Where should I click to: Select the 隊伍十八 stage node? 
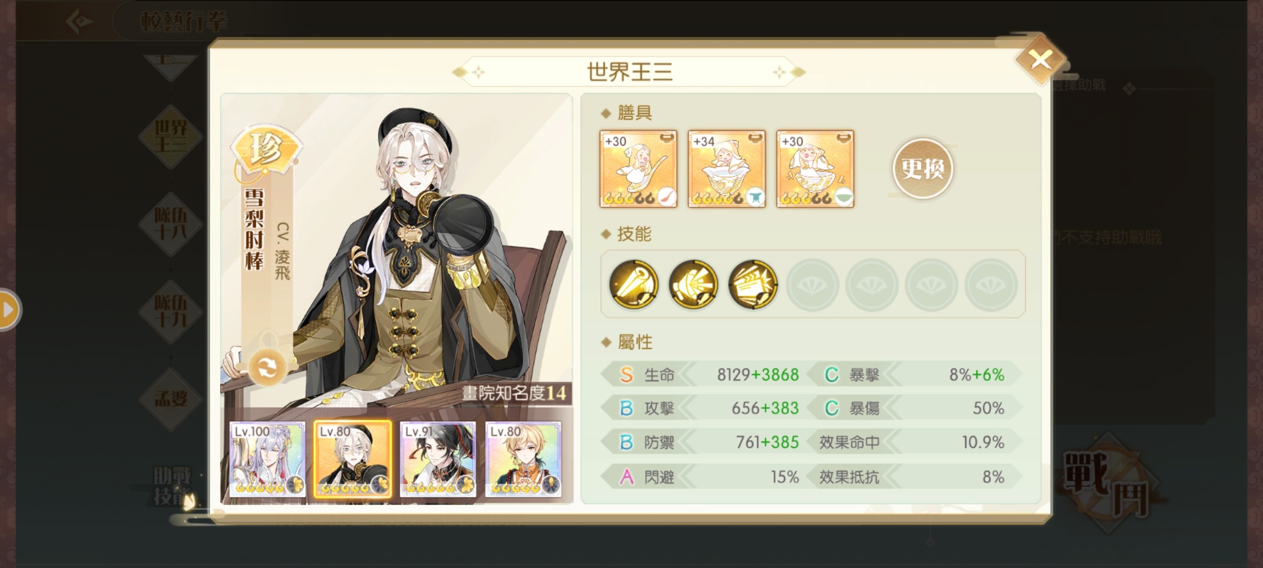(171, 224)
